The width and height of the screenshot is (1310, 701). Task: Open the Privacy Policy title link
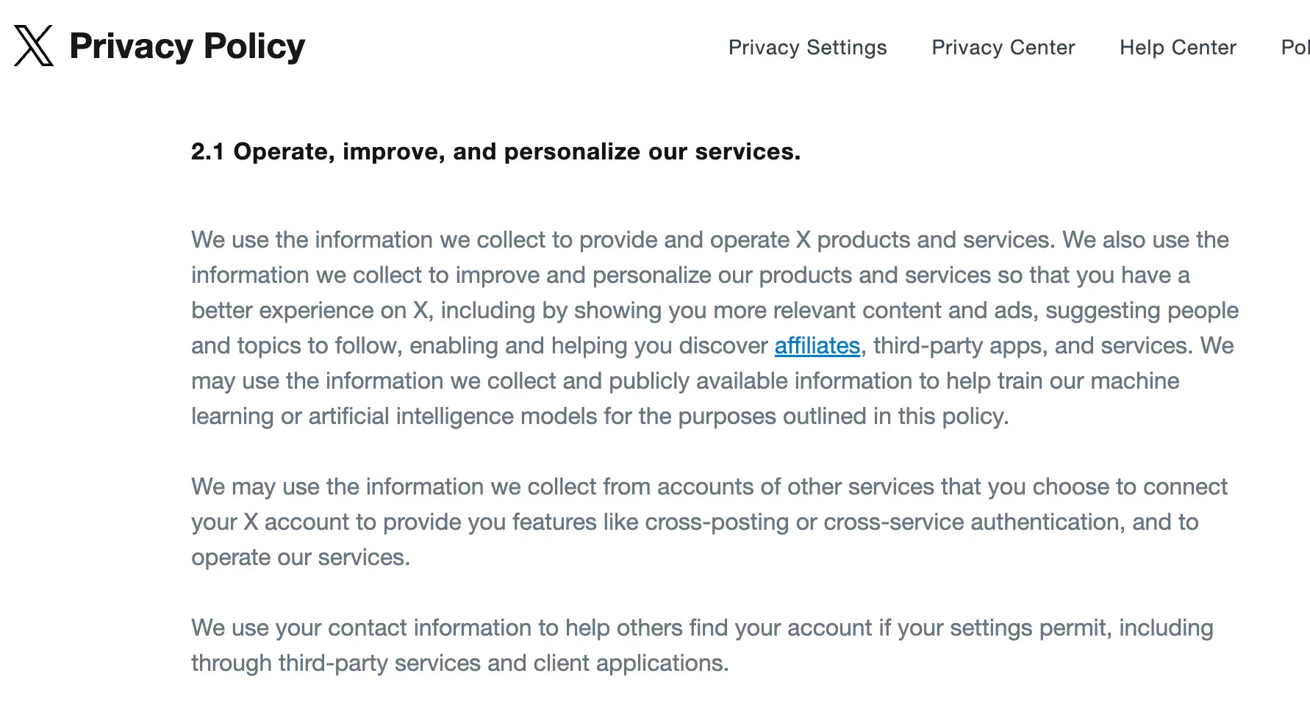click(x=187, y=46)
